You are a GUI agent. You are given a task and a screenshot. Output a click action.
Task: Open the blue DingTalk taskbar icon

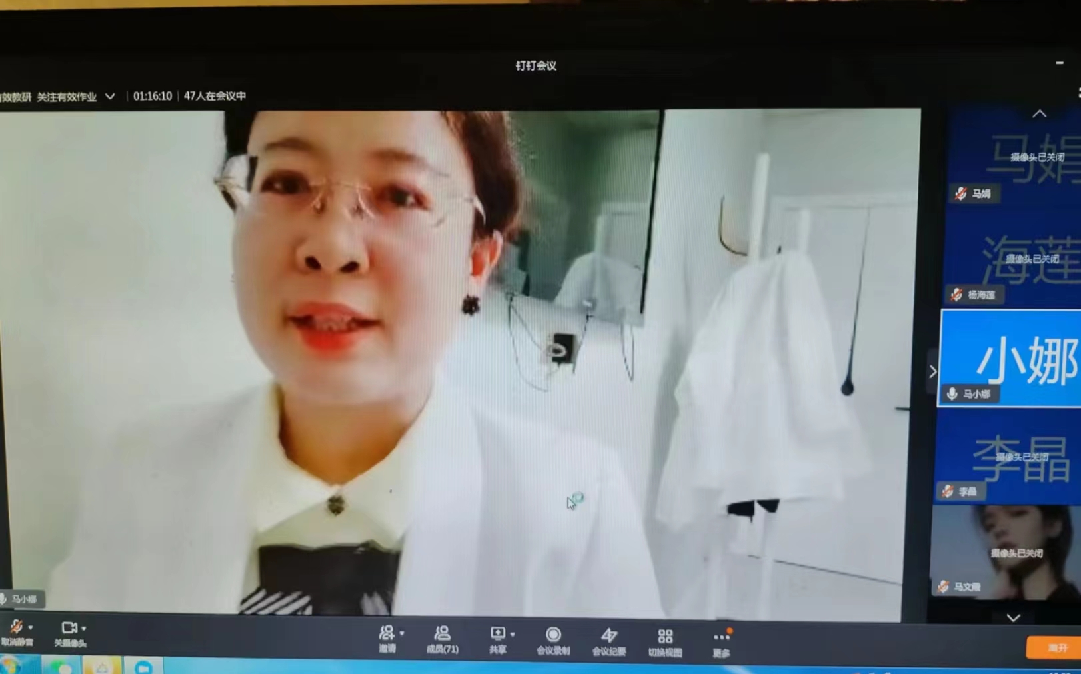[x=143, y=666]
